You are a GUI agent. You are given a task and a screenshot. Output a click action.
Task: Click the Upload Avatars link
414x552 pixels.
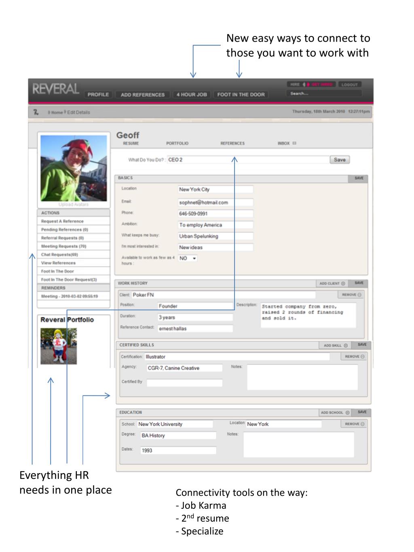(x=73, y=205)
